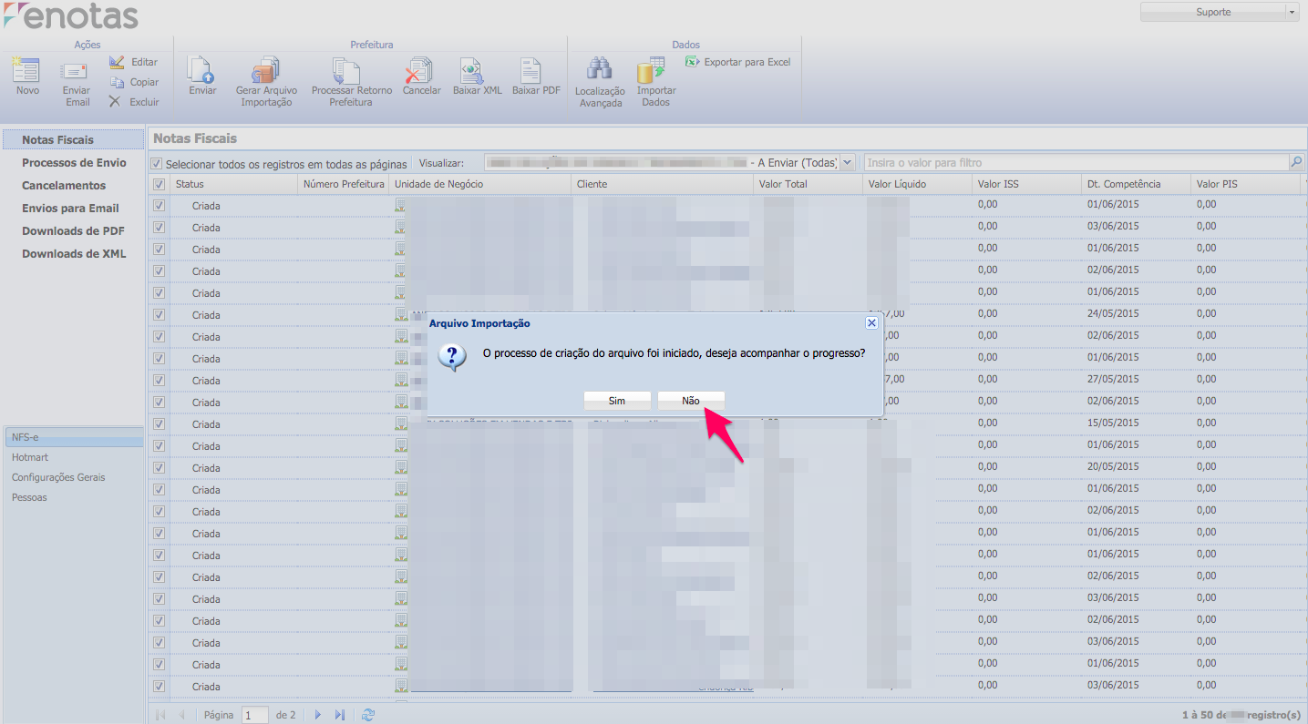This screenshot has width=1308, height=724.
Task: Toggle 'Selecionar todos os registros' checkbox
Action: 157,164
